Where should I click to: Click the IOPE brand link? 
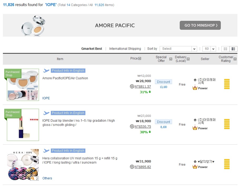(x=46, y=98)
